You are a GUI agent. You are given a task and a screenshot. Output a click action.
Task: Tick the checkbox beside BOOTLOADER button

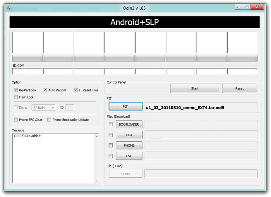coord(111,124)
